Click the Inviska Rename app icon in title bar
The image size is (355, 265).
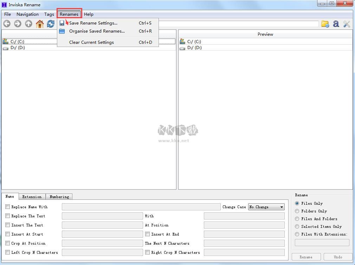(x=4, y=5)
